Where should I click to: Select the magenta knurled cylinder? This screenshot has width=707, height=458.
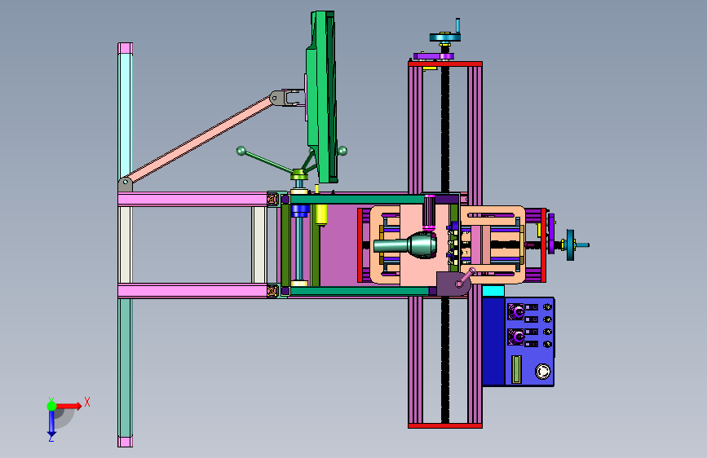429,213
